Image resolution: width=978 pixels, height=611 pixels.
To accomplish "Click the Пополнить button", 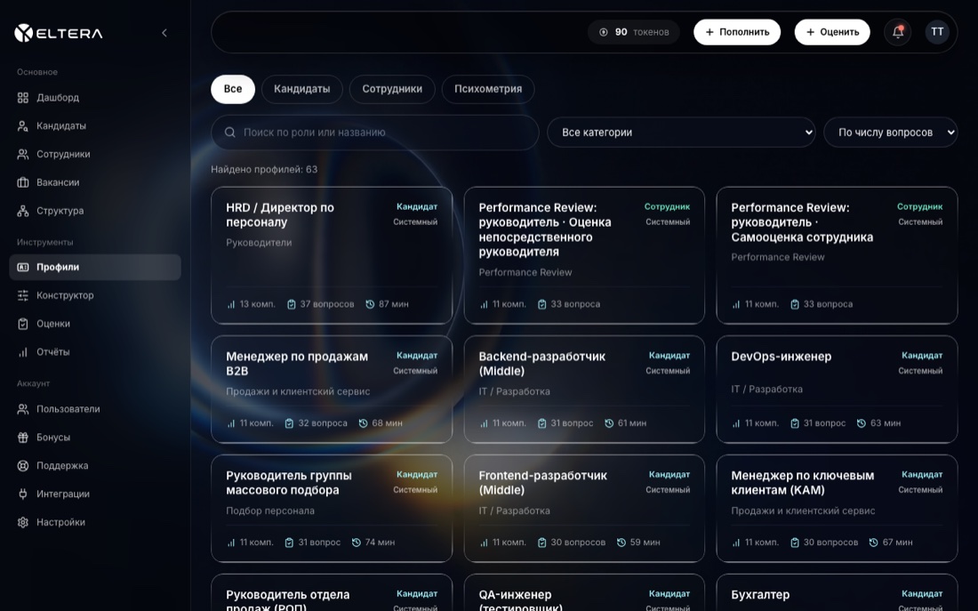I will pos(737,32).
